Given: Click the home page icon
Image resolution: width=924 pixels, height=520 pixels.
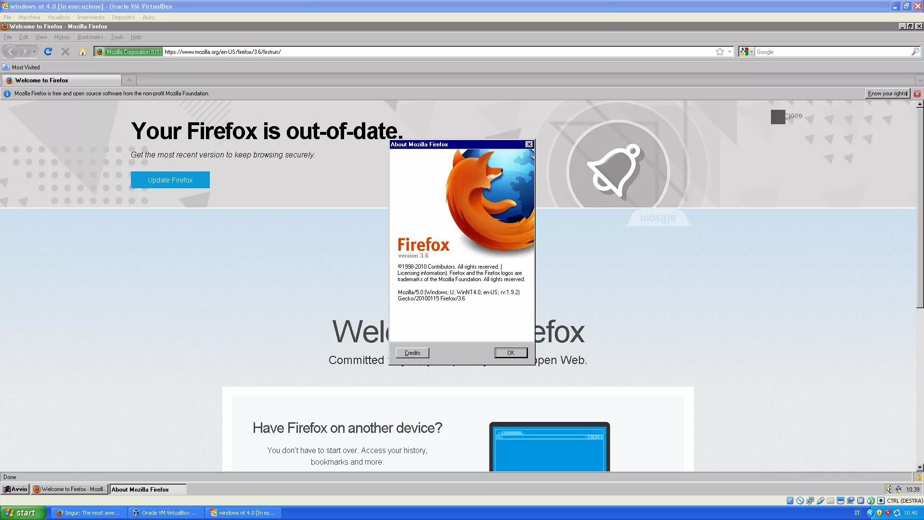Looking at the screenshot, I should [x=83, y=52].
